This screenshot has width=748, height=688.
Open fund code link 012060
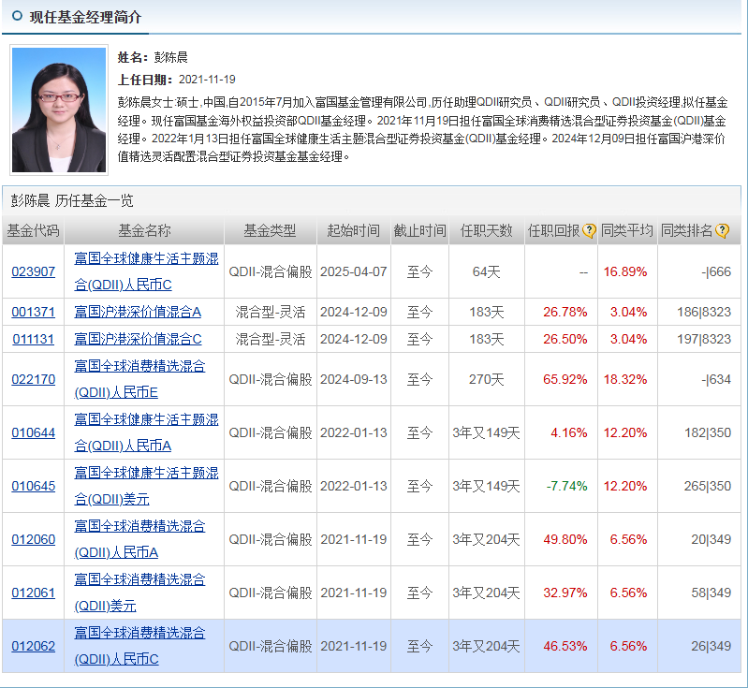[34, 539]
